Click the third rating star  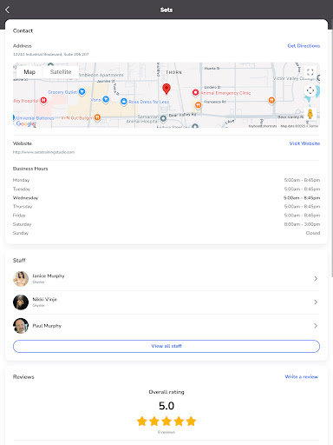[166, 421]
